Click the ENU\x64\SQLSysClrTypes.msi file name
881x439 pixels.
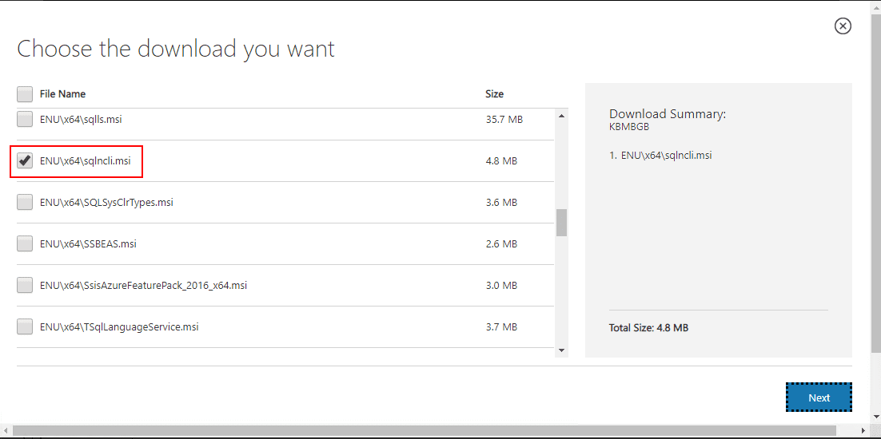(x=106, y=203)
